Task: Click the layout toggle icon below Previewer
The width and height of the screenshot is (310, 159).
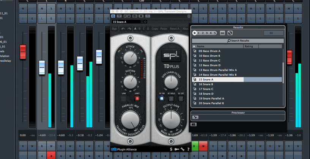Action: (x=194, y=124)
